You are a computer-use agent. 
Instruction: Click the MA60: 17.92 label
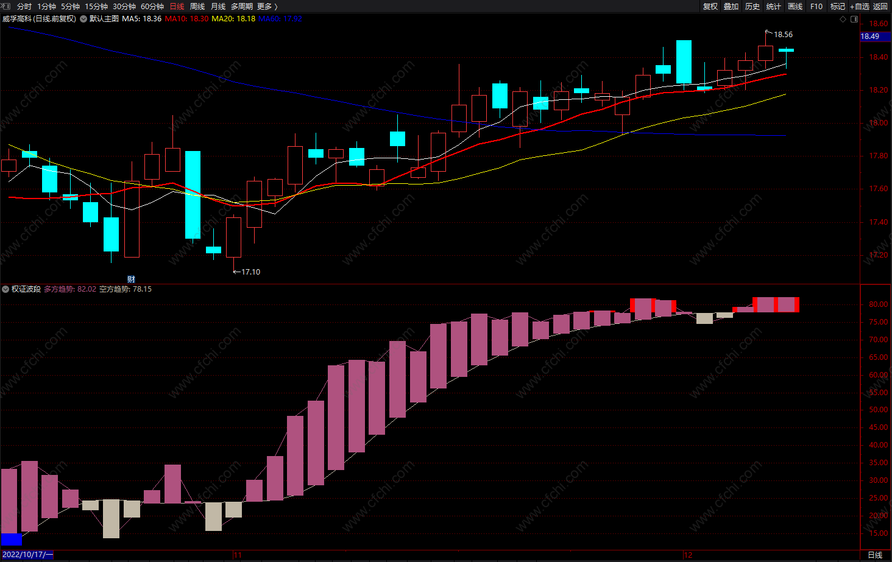(x=280, y=19)
